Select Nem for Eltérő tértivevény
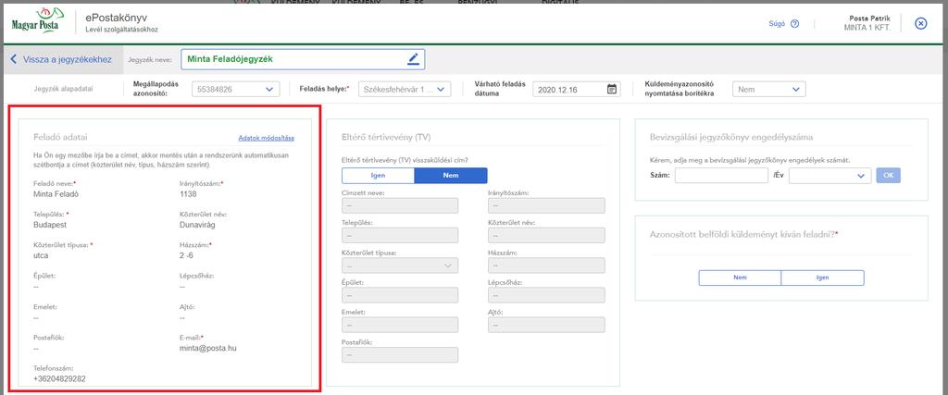This screenshot has height=395, width=948. click(451, 175)
